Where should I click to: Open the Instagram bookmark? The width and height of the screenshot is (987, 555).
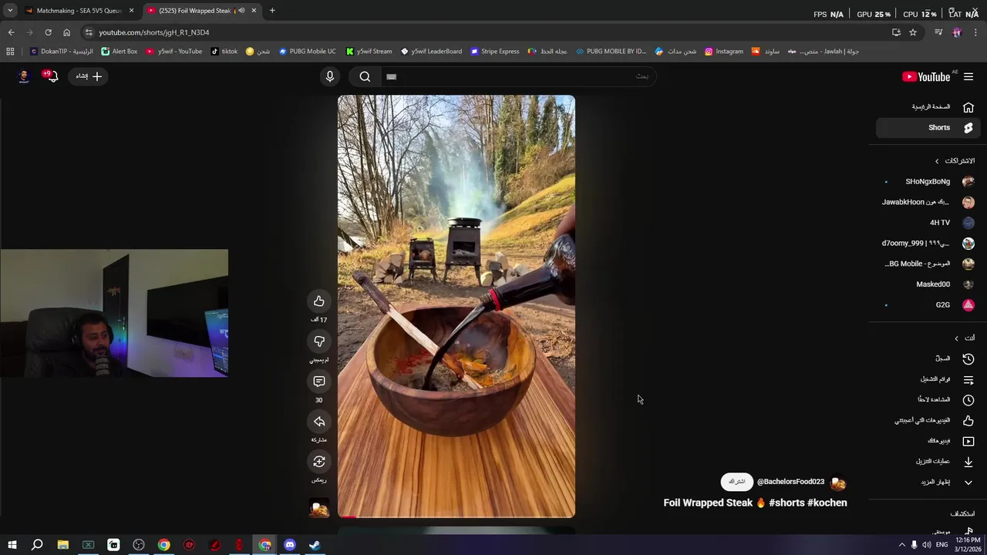pyautogui.click(x=724, y=52)
